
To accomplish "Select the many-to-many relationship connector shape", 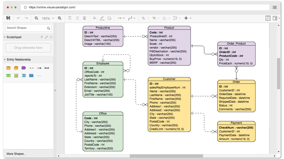I will tap(47, 68).
